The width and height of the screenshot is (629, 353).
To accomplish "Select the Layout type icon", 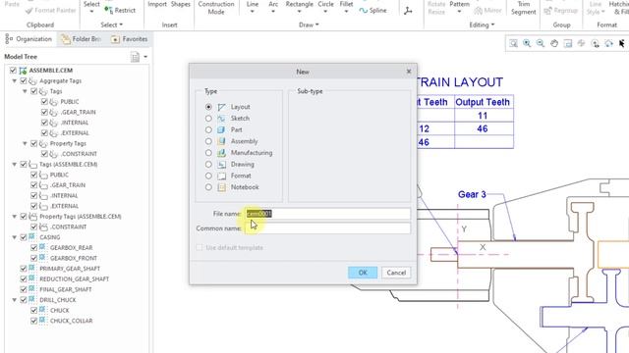I will (x=221, y=107).
